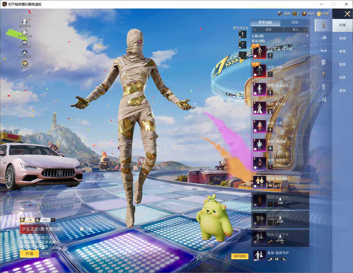This screenshot has width=353, height=273.
Task: Open the 快捷换装 help question mark
Action: [235, 28]
